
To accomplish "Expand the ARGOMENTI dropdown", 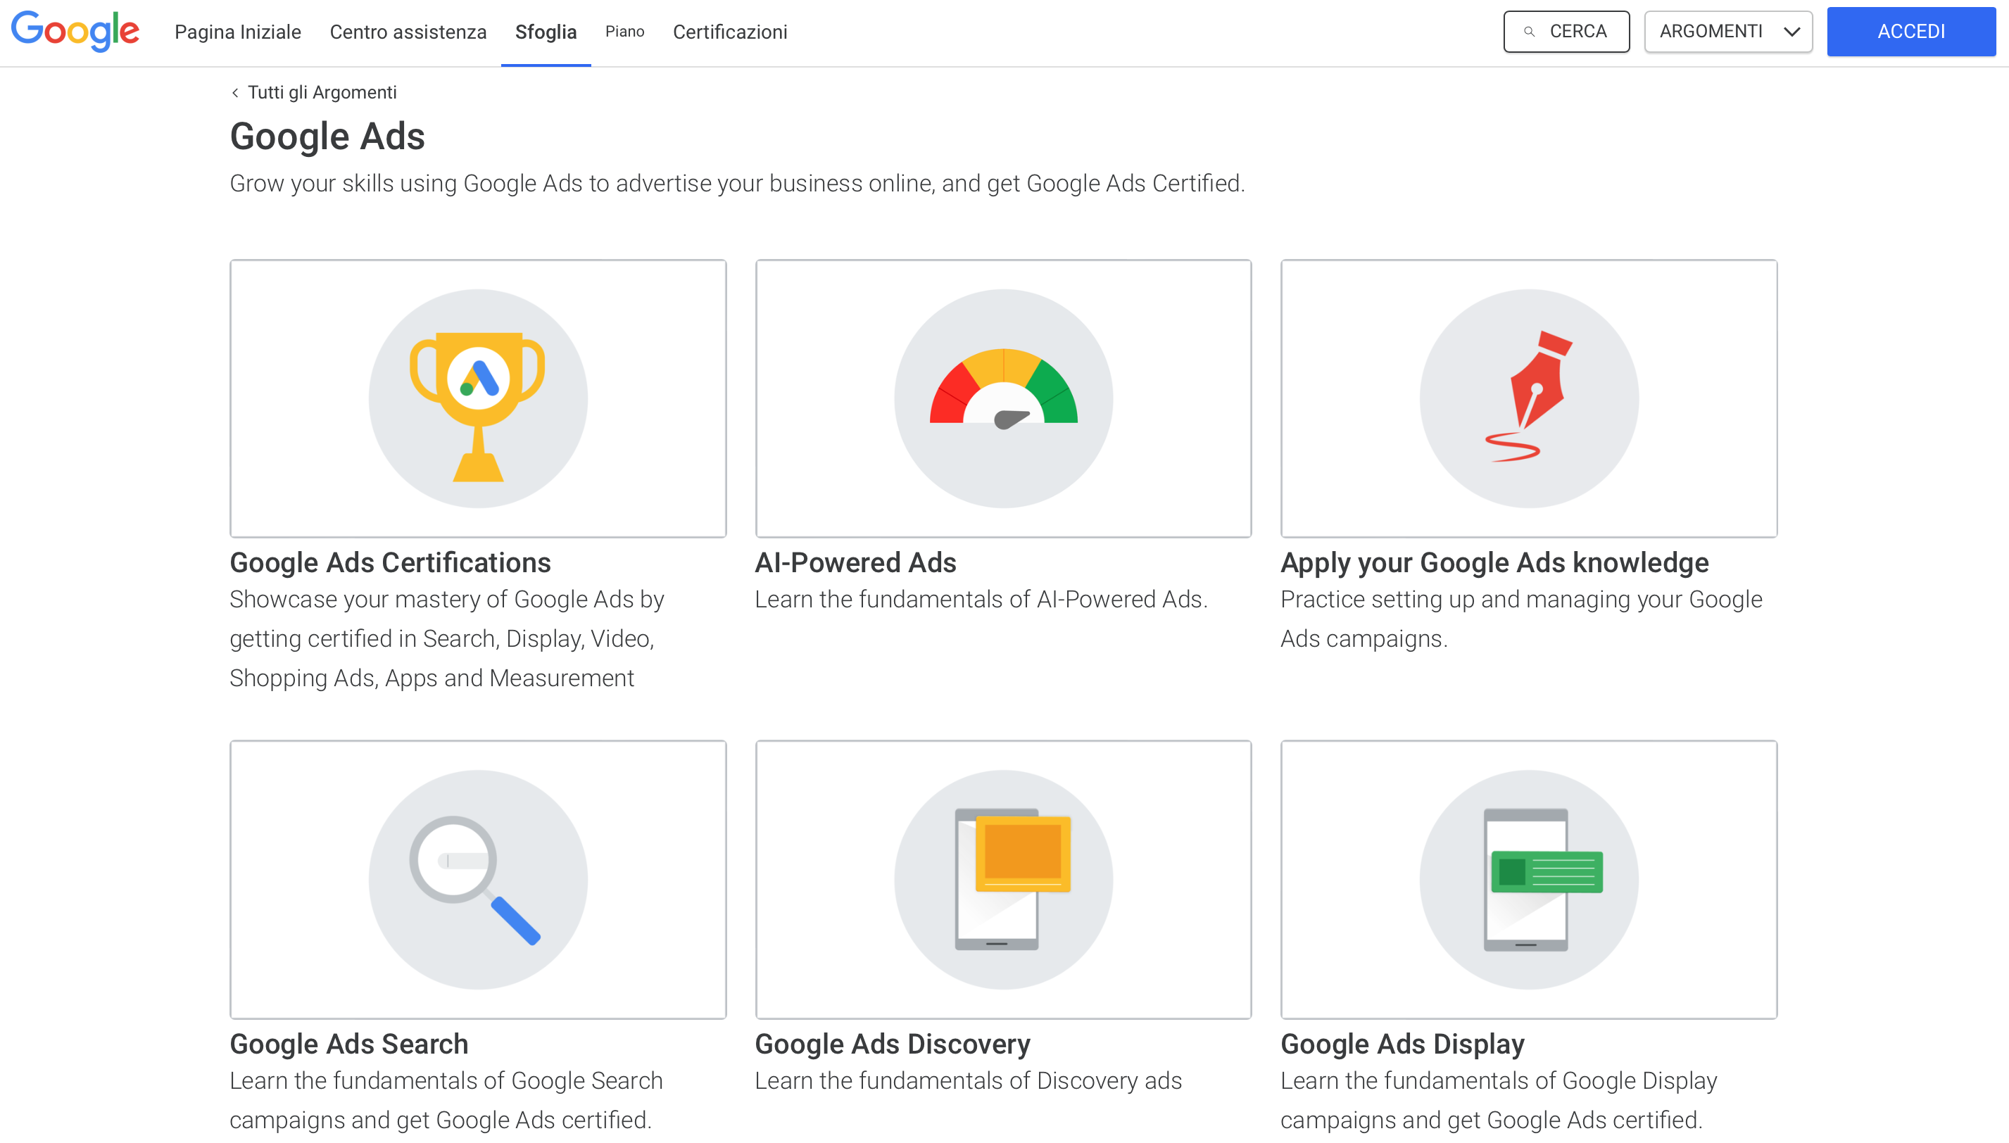I will pyautogui.click(x=1728, y=32).
